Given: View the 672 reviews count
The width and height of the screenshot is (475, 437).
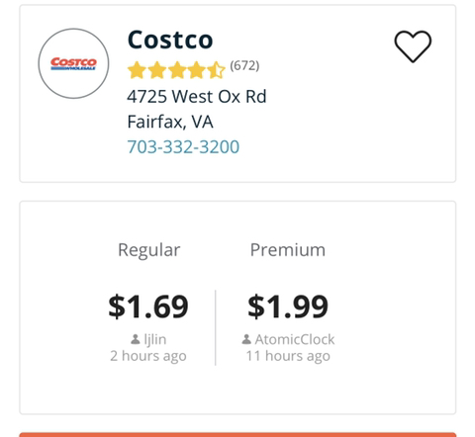Looking at the screenshot, I should point(244,65).
